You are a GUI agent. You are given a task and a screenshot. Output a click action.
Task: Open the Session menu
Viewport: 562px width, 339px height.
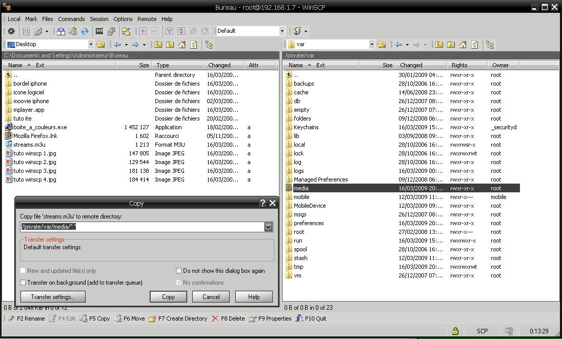(x=99, y=18)
